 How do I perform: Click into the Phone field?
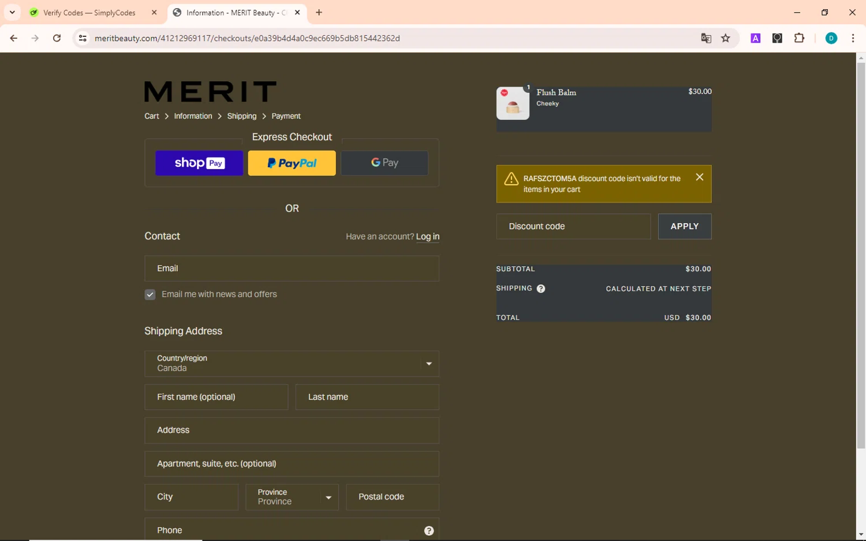[x=292, y=530]
